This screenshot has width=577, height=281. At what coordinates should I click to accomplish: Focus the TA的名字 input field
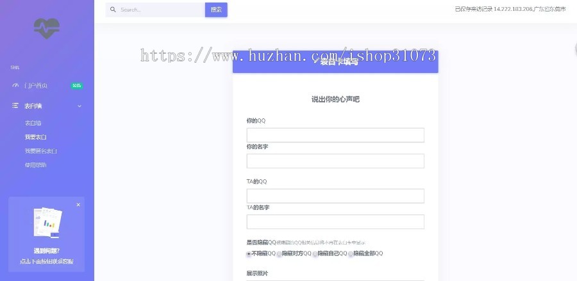(335, 222)
